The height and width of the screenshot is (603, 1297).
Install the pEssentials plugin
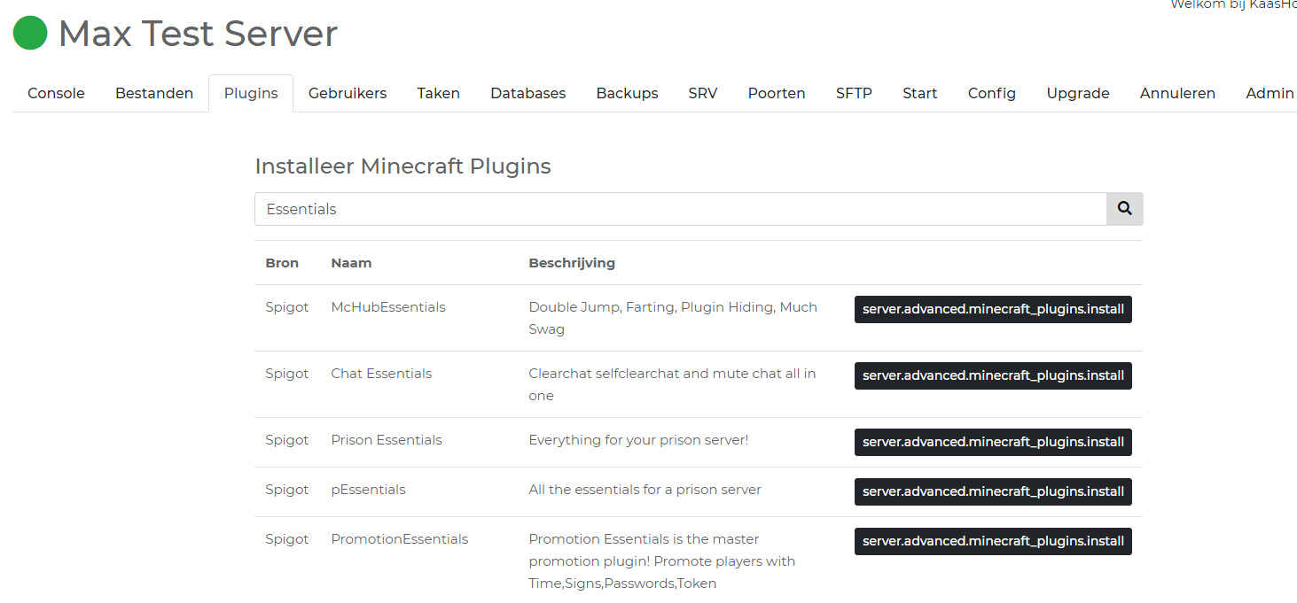993,491
